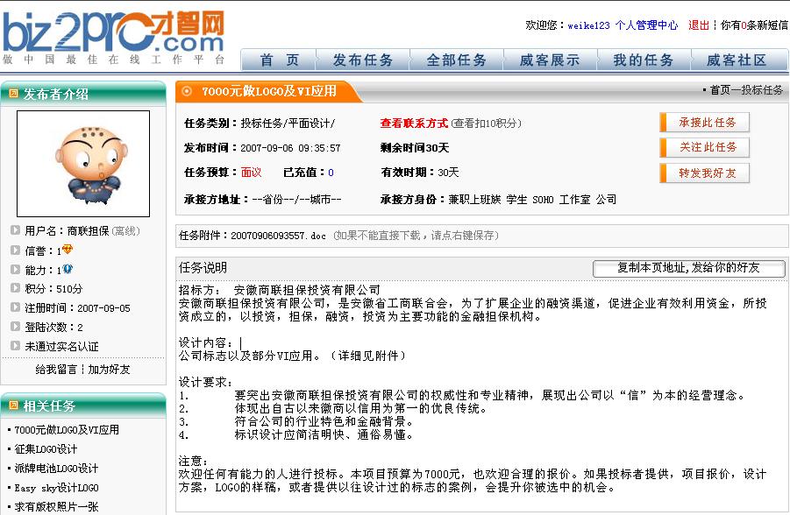790x515 pixels.
Task: Click the 兼职上班族 学生 SOHO 工作室 公司 text
Action: tap(532, 200)
